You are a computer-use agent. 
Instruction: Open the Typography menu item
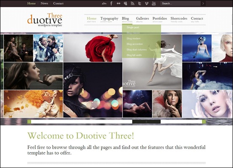click(x=109, y=19)
